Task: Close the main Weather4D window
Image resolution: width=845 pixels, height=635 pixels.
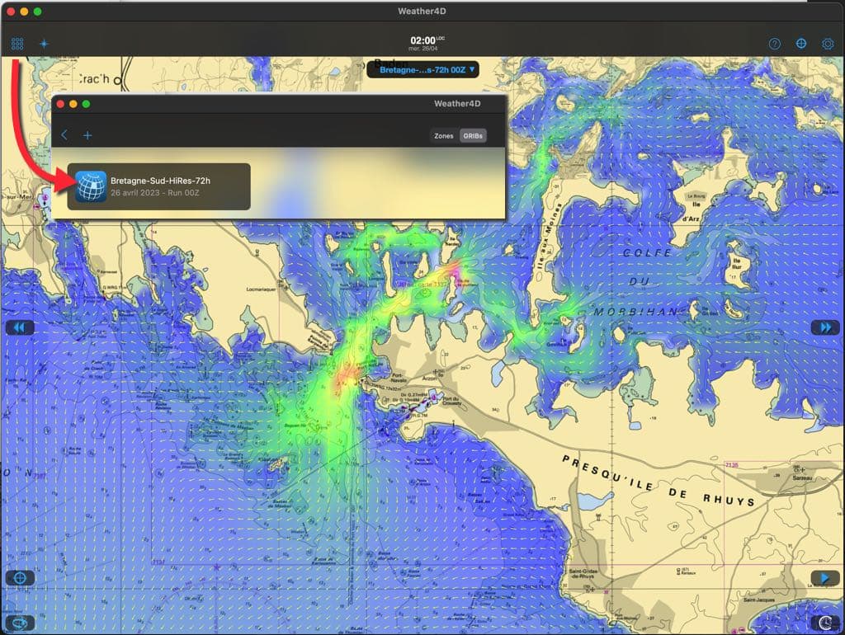Action: (11, 12)
